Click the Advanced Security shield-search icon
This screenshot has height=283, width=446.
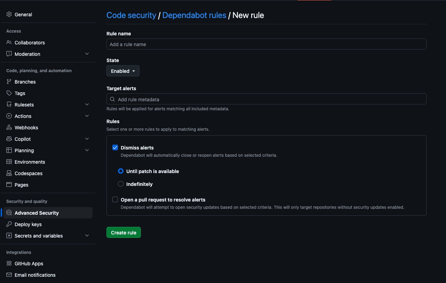tap(9, 213)
